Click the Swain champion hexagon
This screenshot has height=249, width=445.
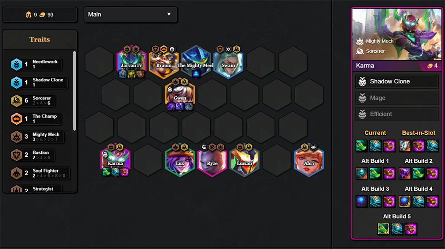(x=228, y=62)
